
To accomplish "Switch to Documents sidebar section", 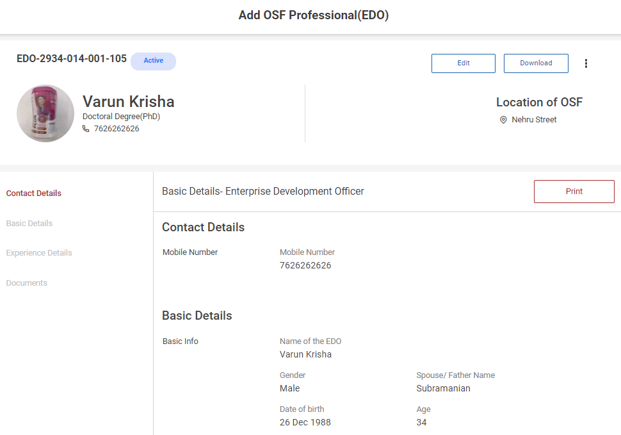I will pyautogui.click(x=27, y=283).
